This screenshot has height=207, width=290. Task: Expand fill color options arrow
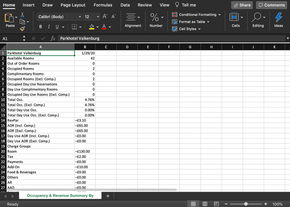pos(97,27)
